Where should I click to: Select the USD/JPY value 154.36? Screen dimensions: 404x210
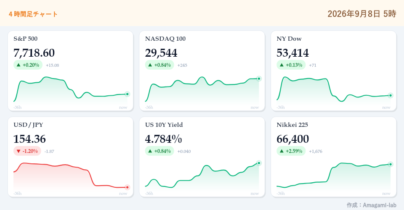(x=29, y=139)
